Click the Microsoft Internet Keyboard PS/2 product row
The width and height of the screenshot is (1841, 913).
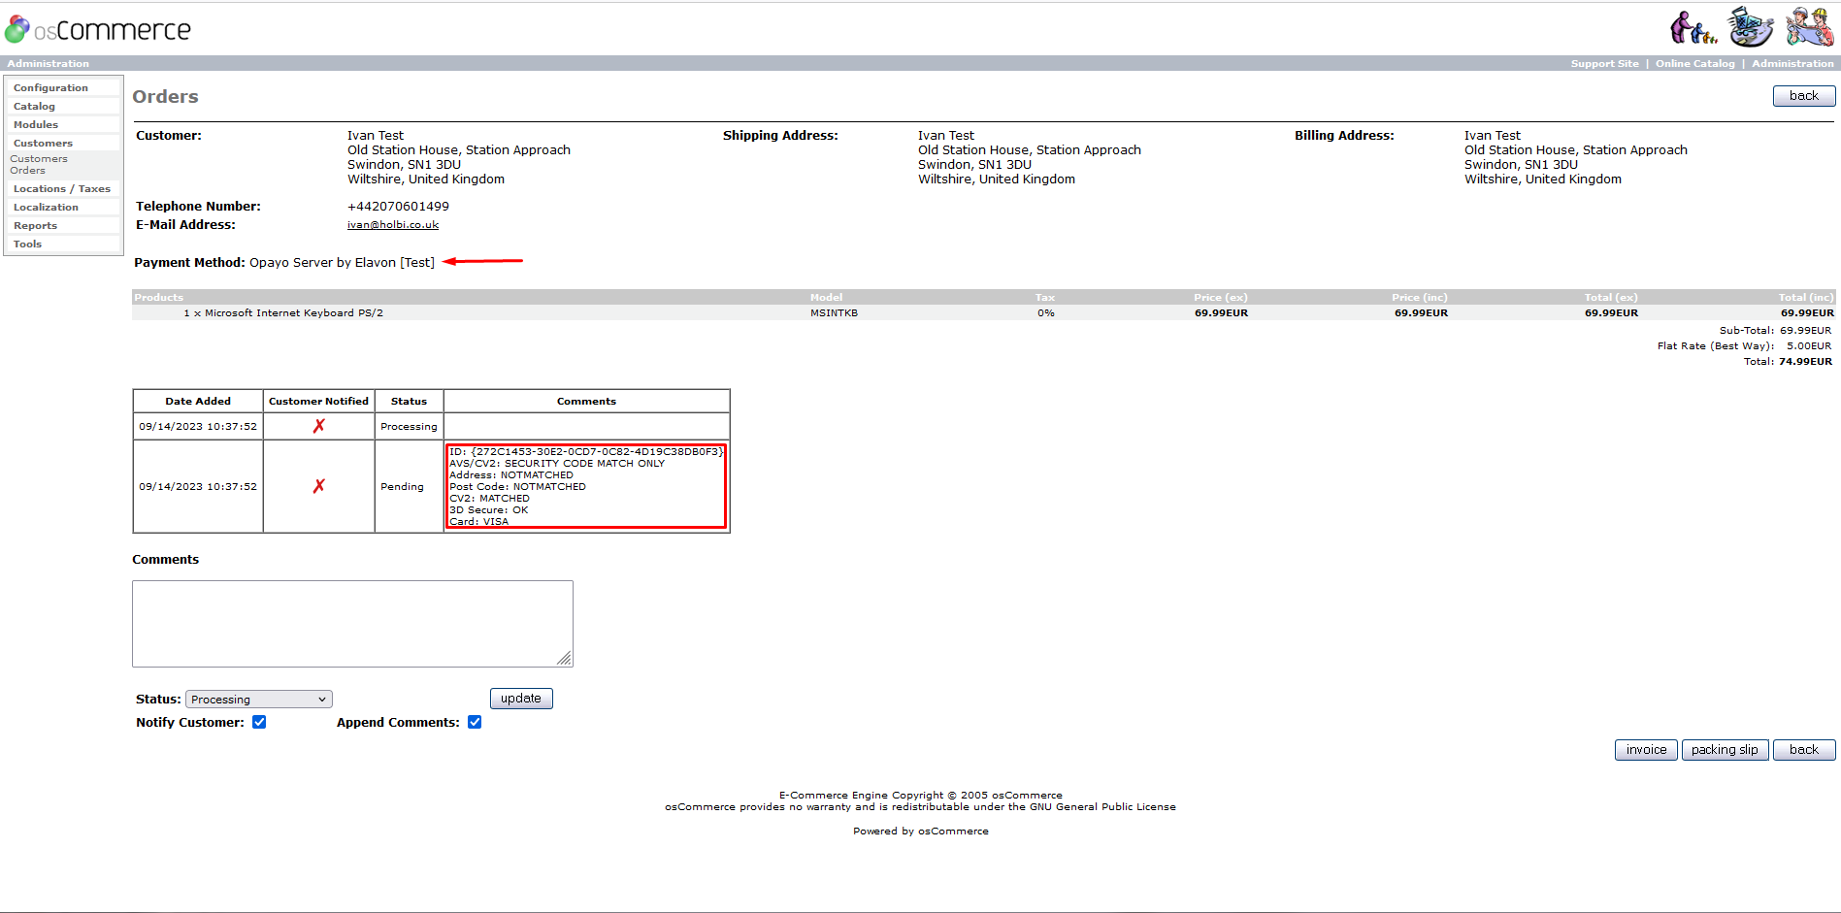coord(983,313)
